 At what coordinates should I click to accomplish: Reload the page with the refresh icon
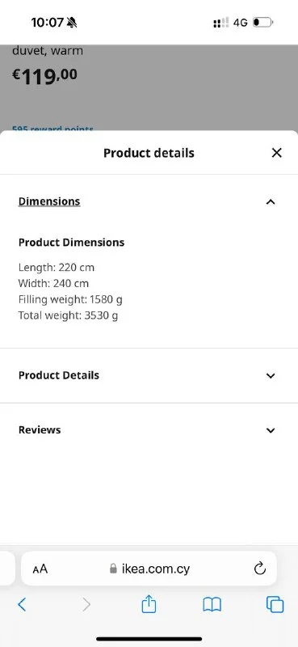click(x=260, y=569)
